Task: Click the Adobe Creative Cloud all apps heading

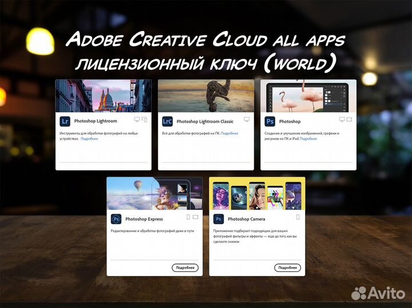Action: point(205,39)
